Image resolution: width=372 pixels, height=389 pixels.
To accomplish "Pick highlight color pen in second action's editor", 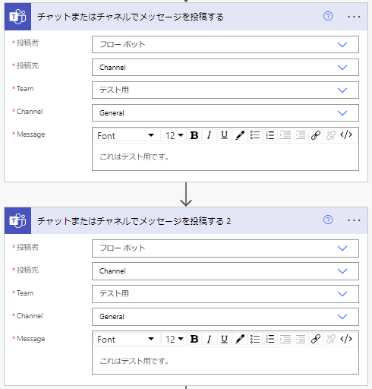I will tap(240, 339).
